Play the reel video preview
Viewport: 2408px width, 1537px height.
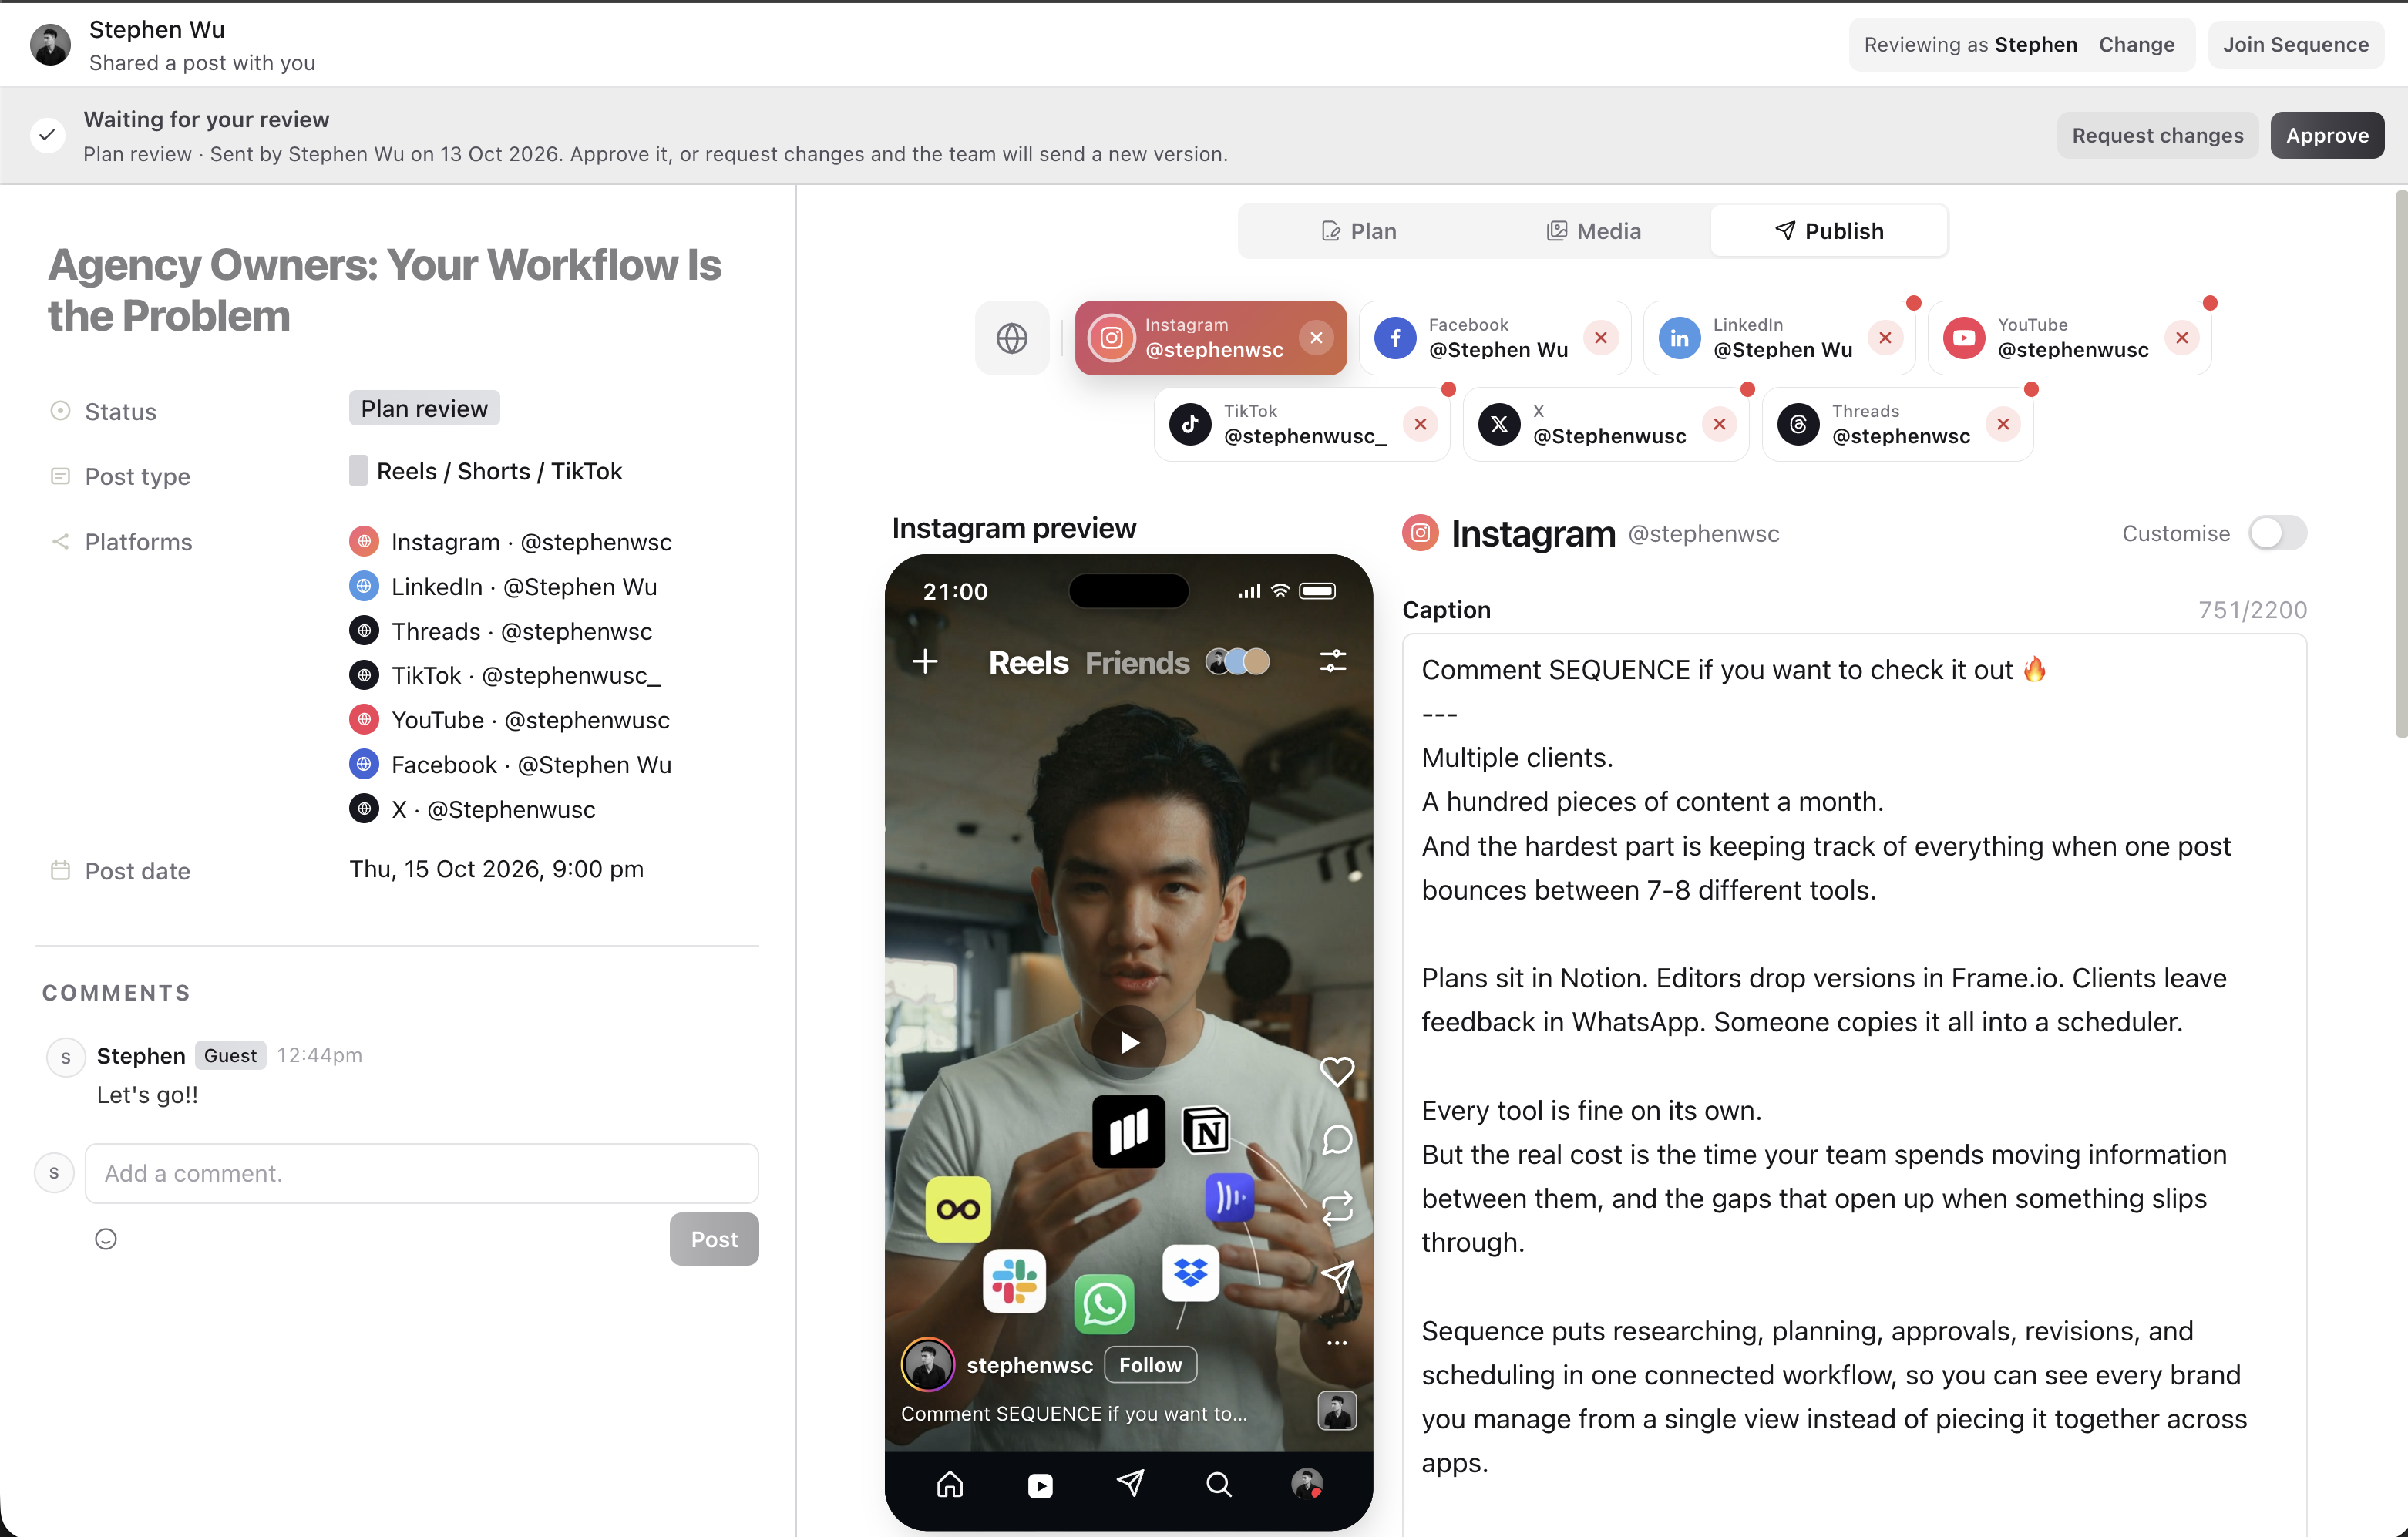[x=1128, y=1042]
